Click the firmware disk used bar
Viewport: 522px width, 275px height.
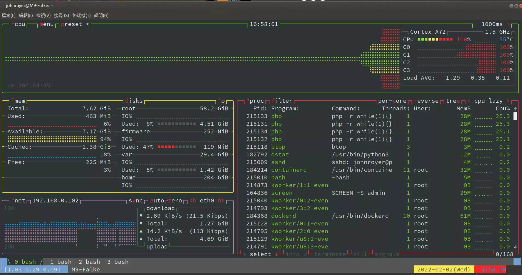(x=177, y=147)
